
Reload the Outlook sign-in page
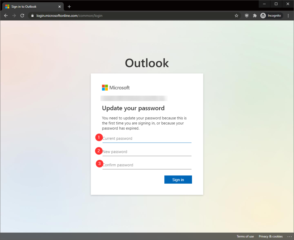click(x=22, y=16)
